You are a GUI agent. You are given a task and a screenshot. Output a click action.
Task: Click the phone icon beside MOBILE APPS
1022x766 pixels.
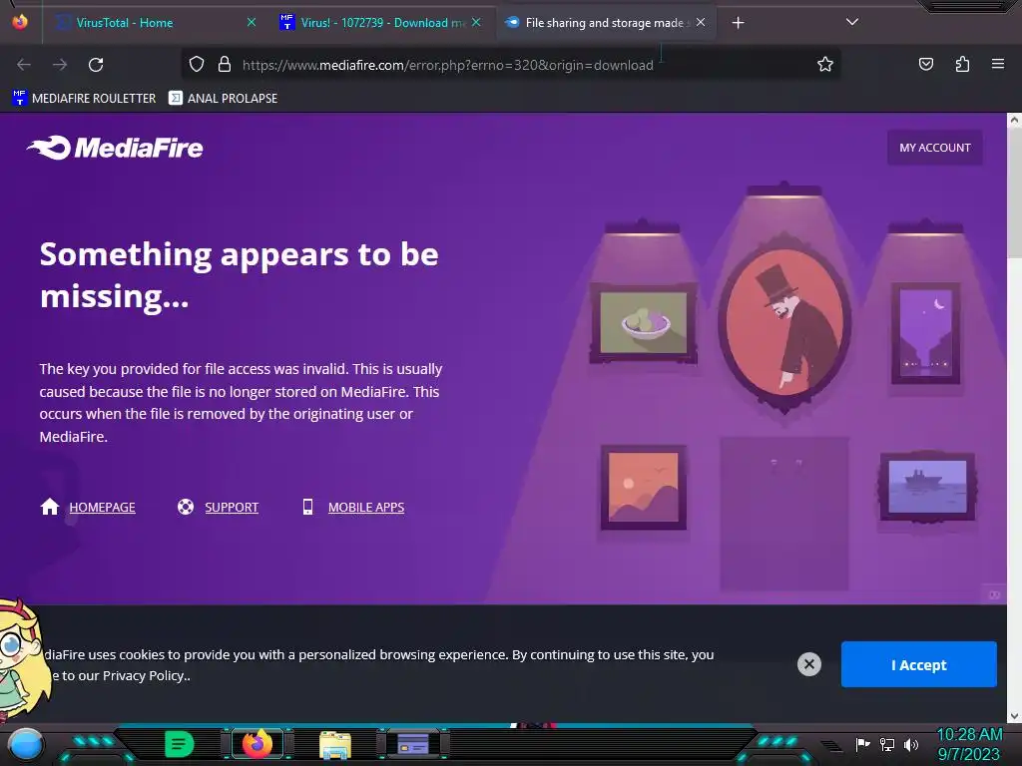click(307, 507)
